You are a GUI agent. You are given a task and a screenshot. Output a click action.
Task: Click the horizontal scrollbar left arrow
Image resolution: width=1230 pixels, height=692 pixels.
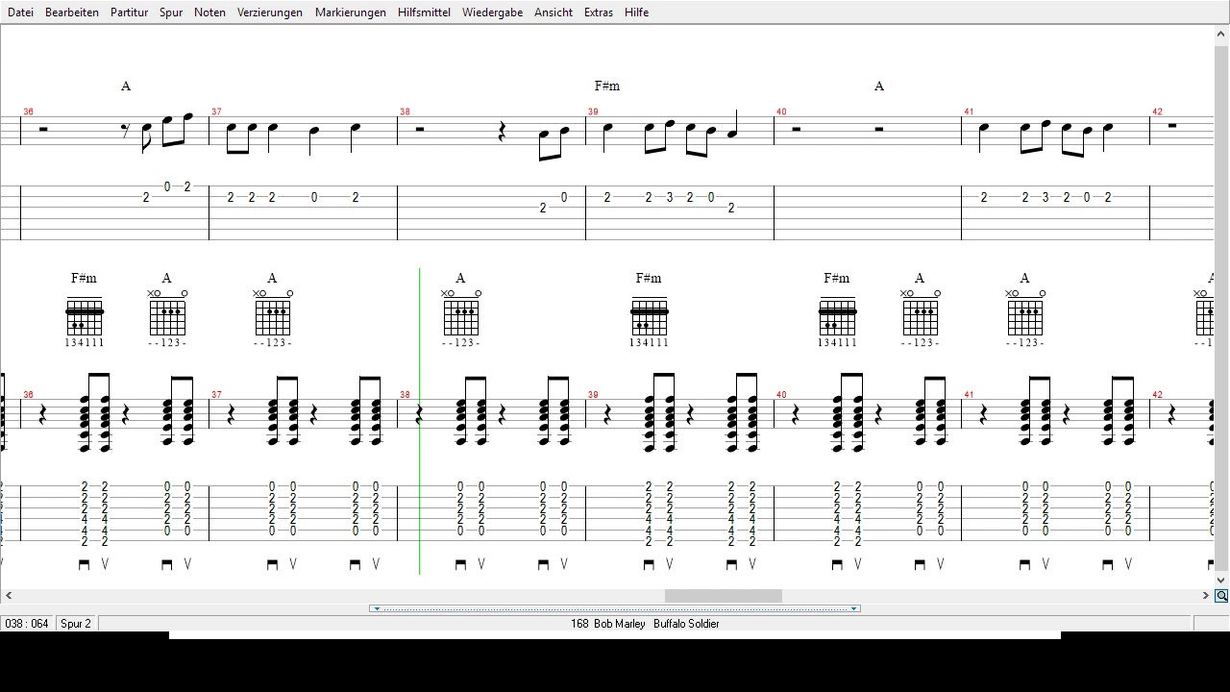click(9, 596)
